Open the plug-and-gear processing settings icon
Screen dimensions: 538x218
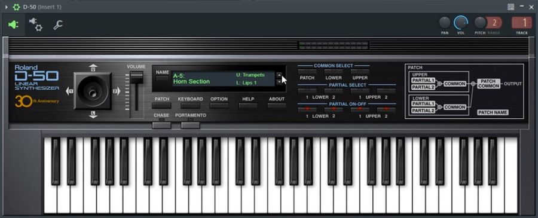35,24
